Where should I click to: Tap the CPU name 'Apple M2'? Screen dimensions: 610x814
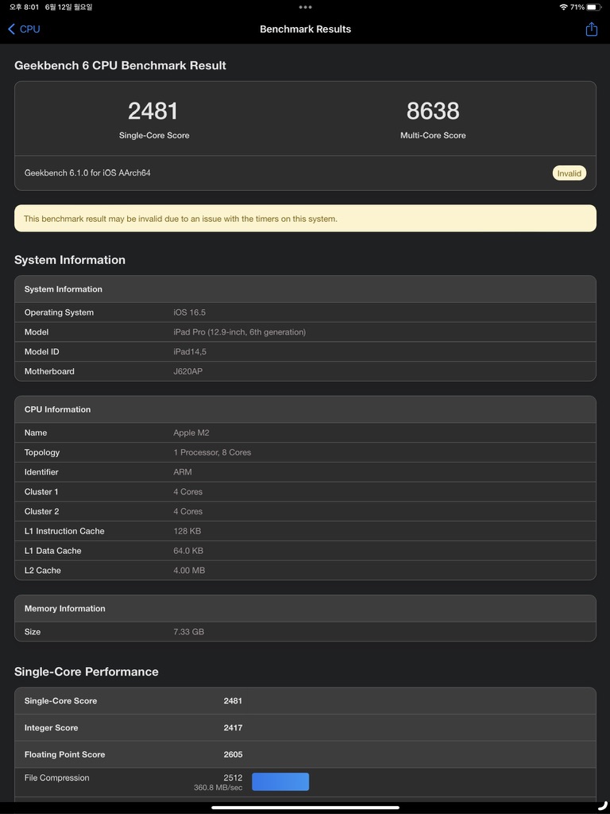(191, 433)
